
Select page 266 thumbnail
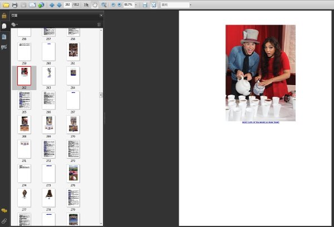[x=48, y=100]
